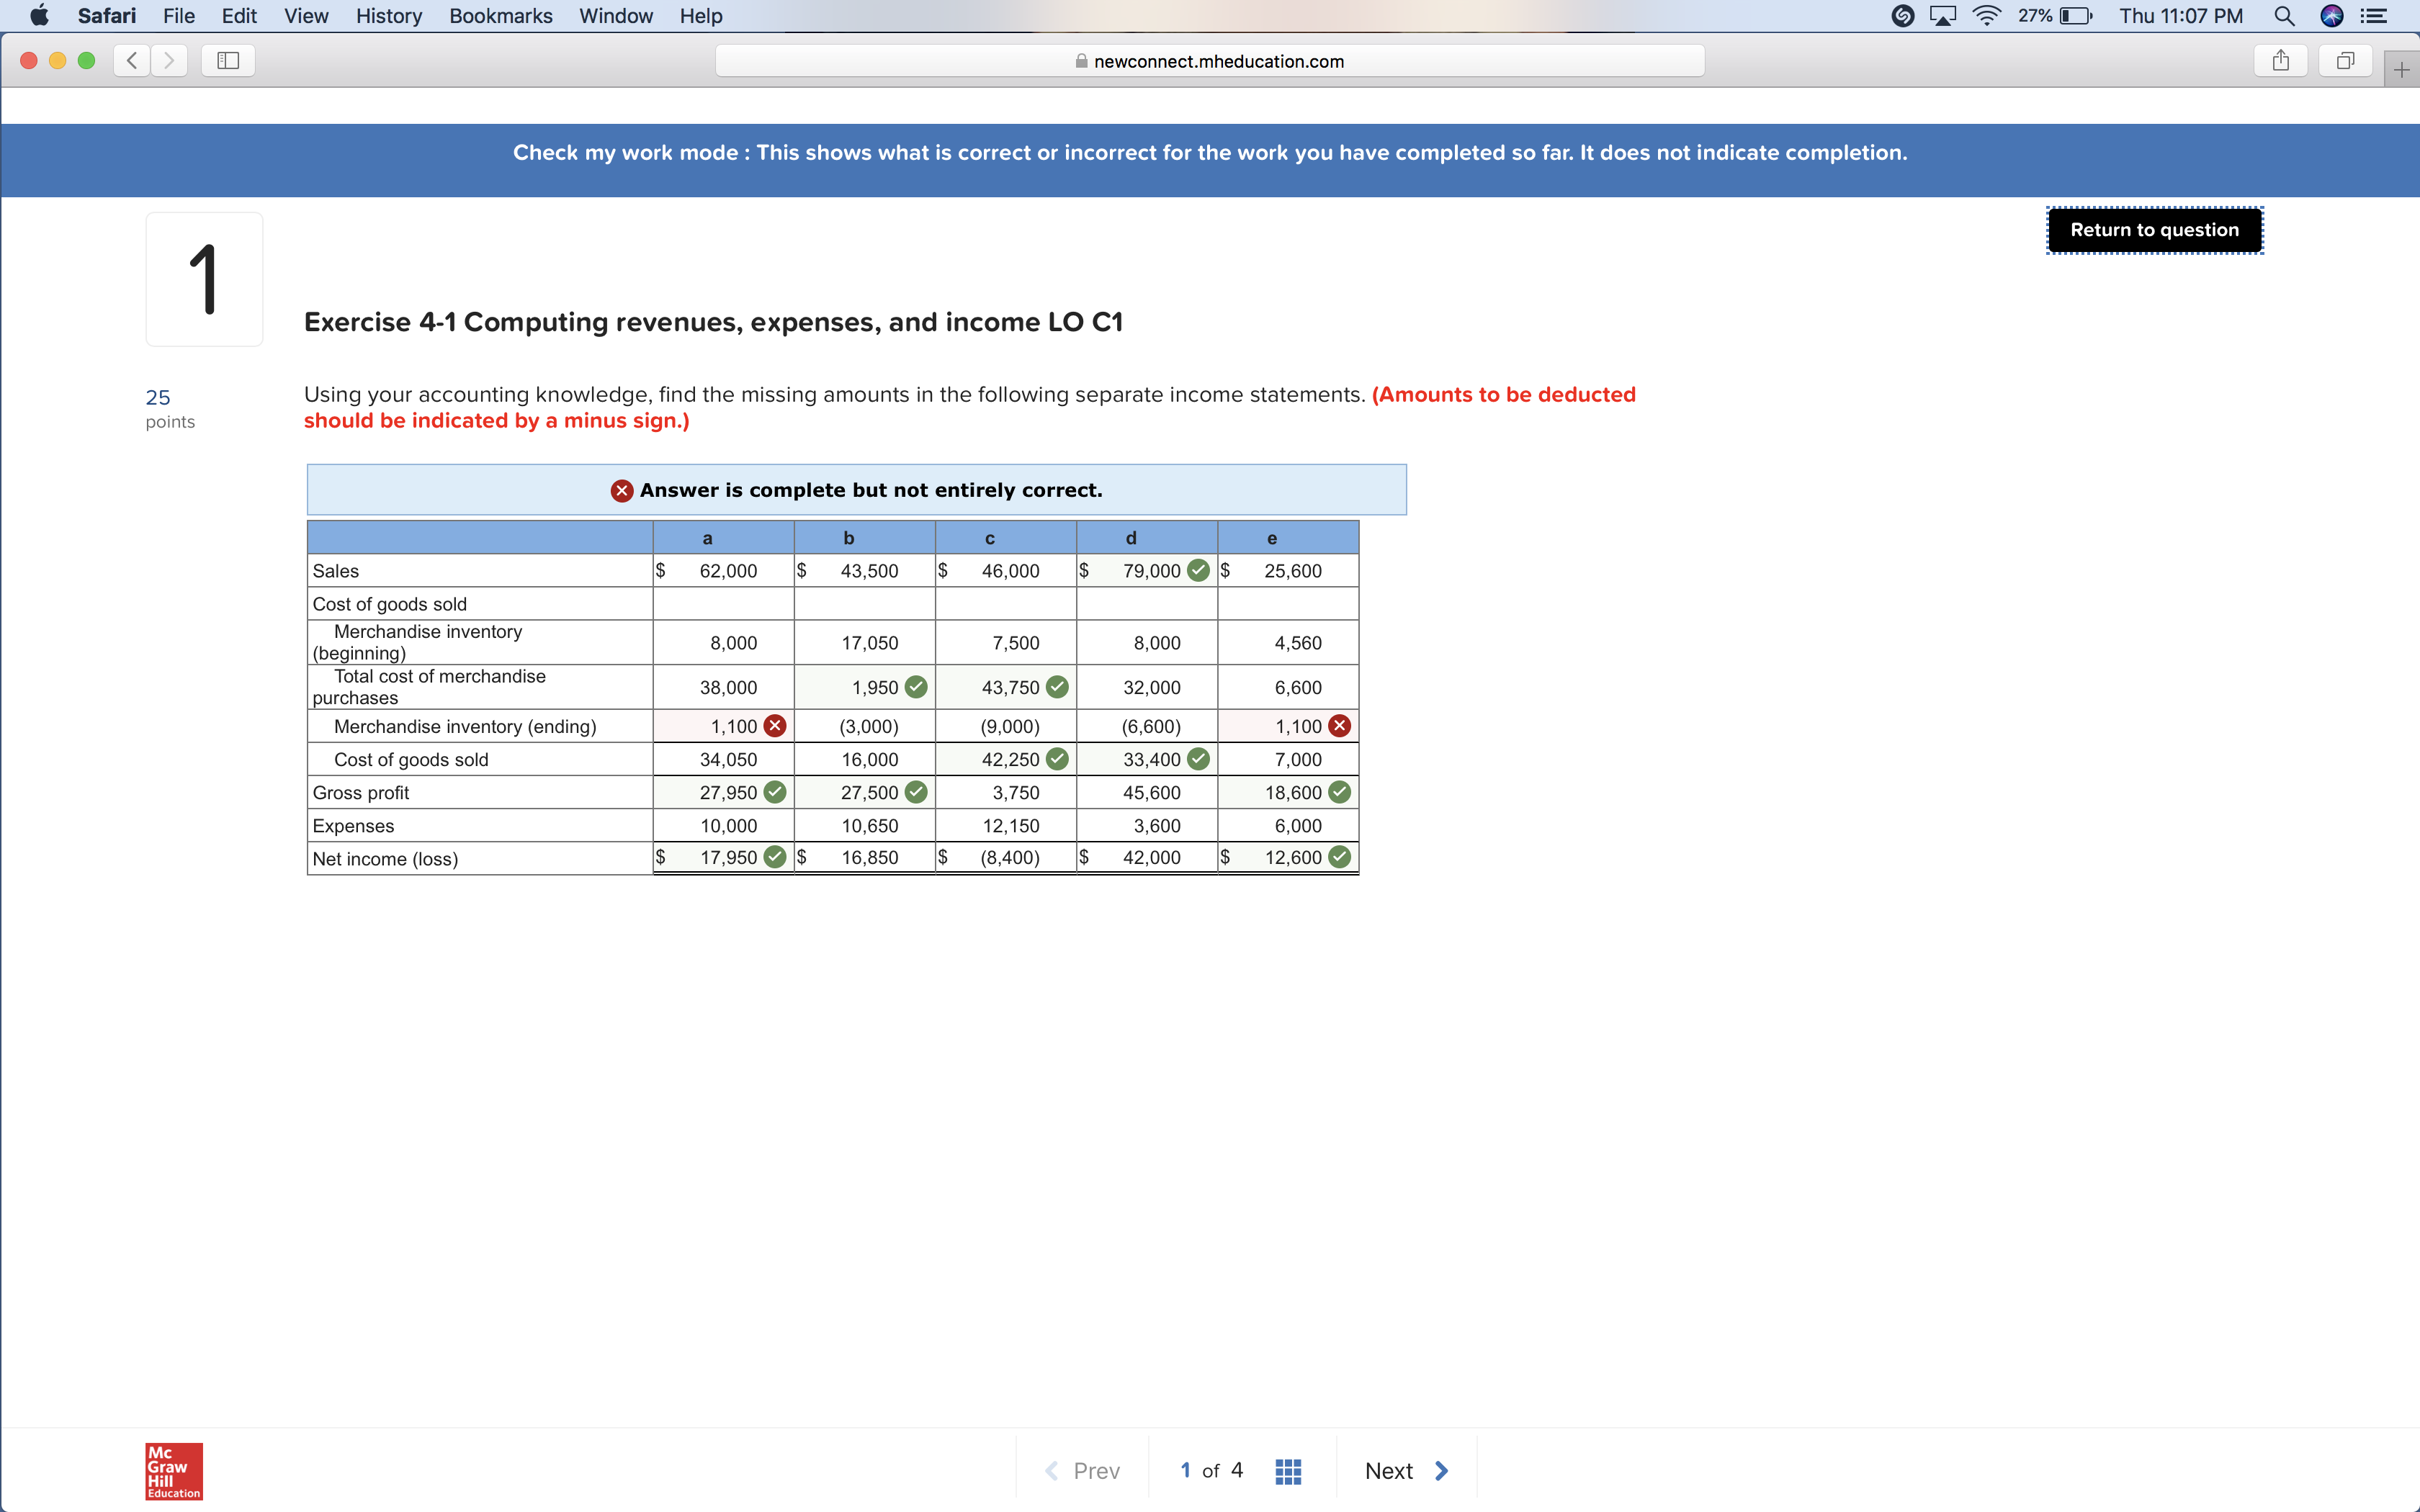
Task: Open a new tab with the plus icon
Action: [2401, 70]
